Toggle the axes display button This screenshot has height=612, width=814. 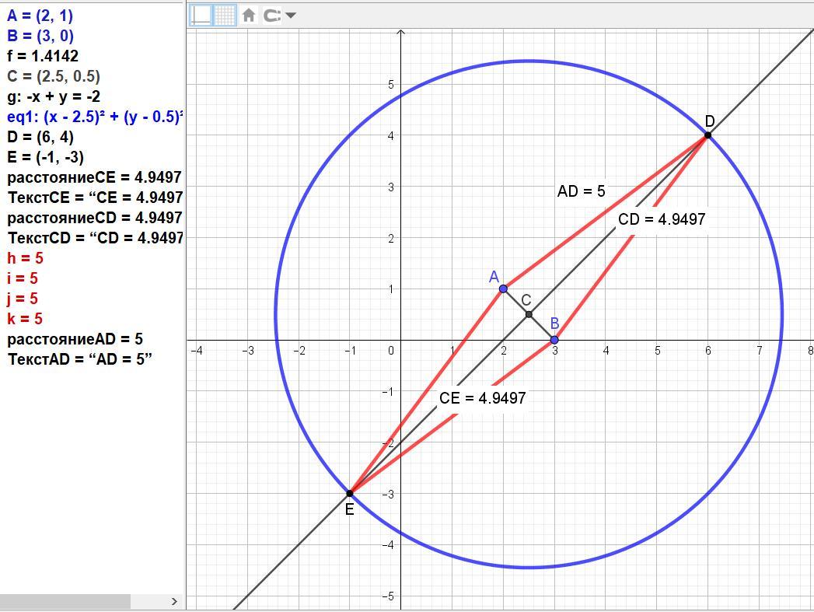(201, 15)
